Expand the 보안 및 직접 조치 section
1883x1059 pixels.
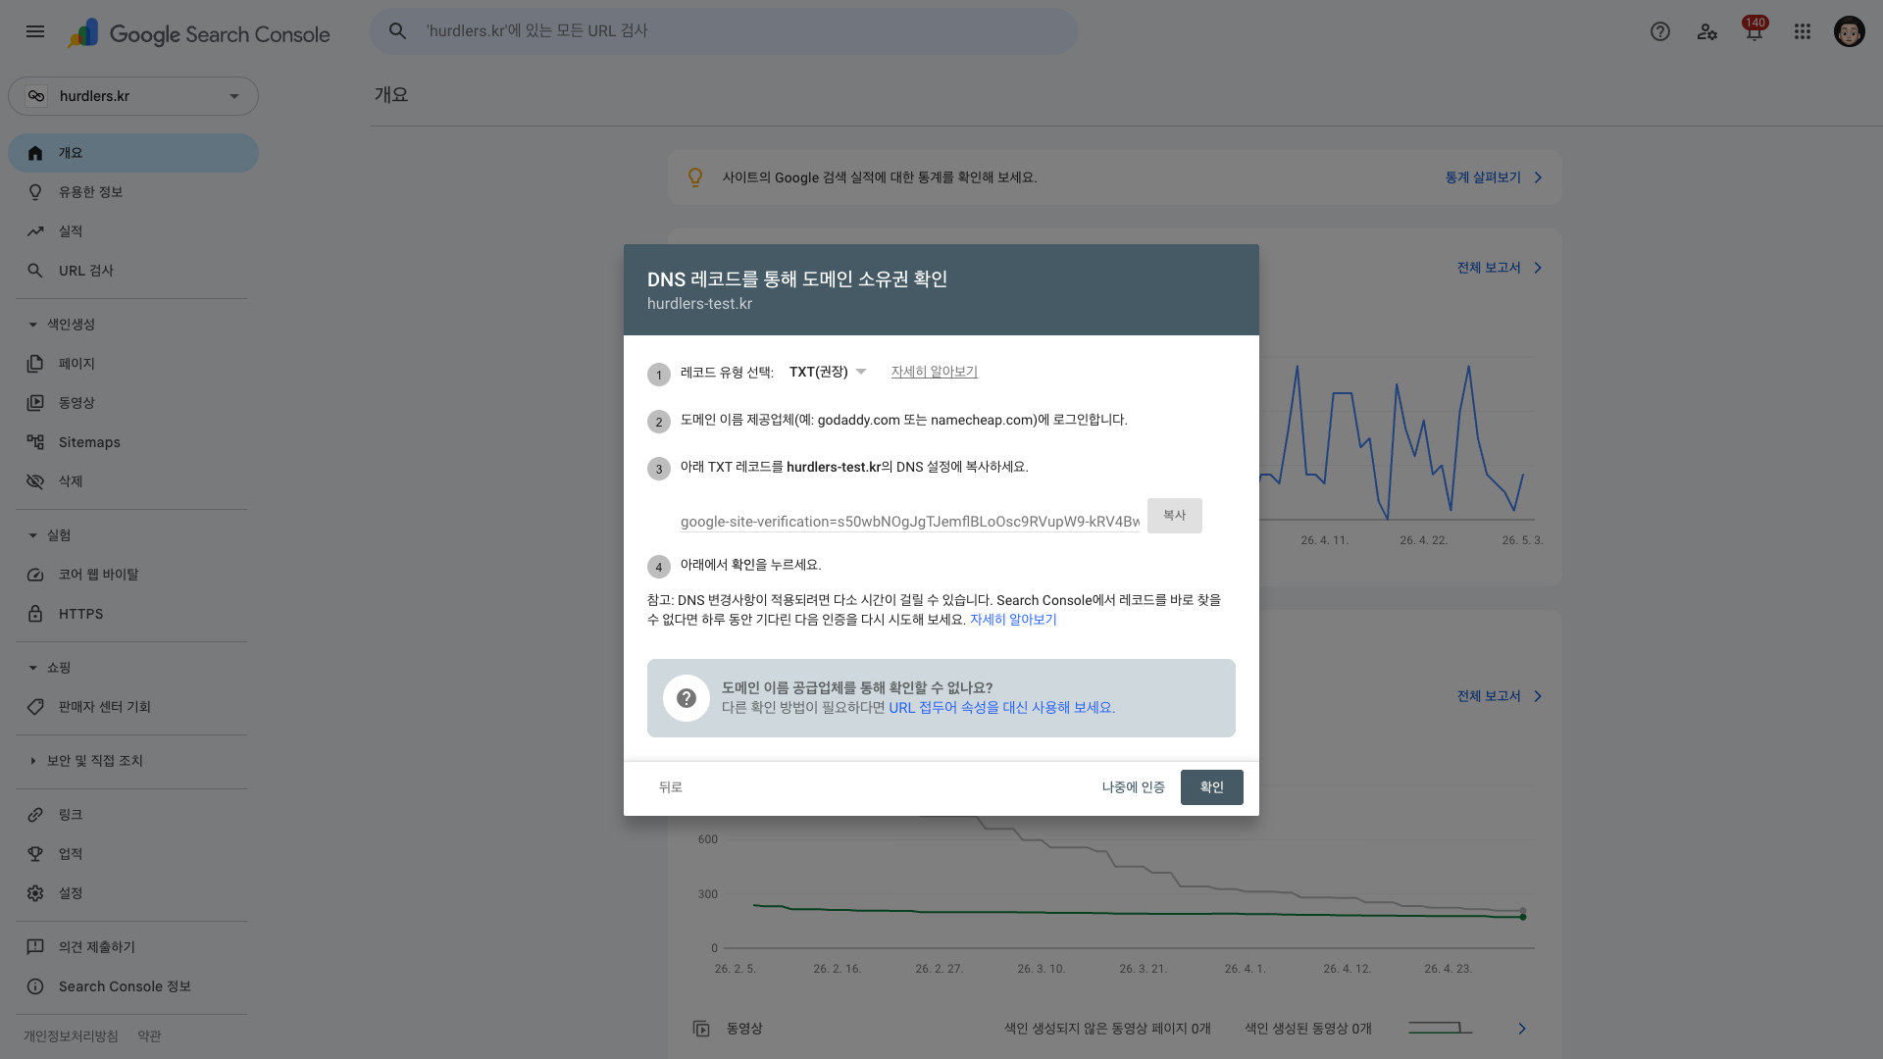32,761
